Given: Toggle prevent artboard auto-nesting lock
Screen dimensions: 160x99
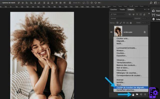Looking at the screenshot, I should (127, 23).
